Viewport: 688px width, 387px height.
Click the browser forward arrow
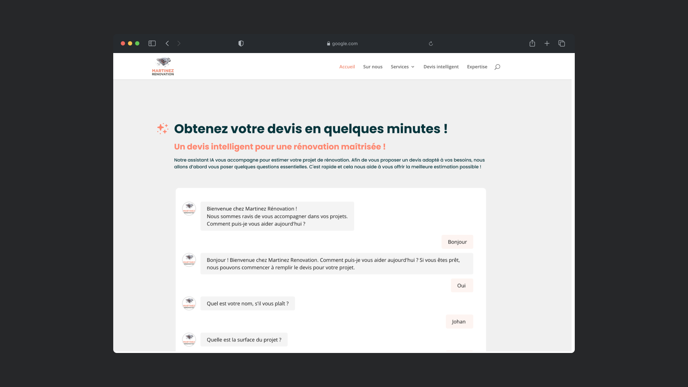point(179,43)
